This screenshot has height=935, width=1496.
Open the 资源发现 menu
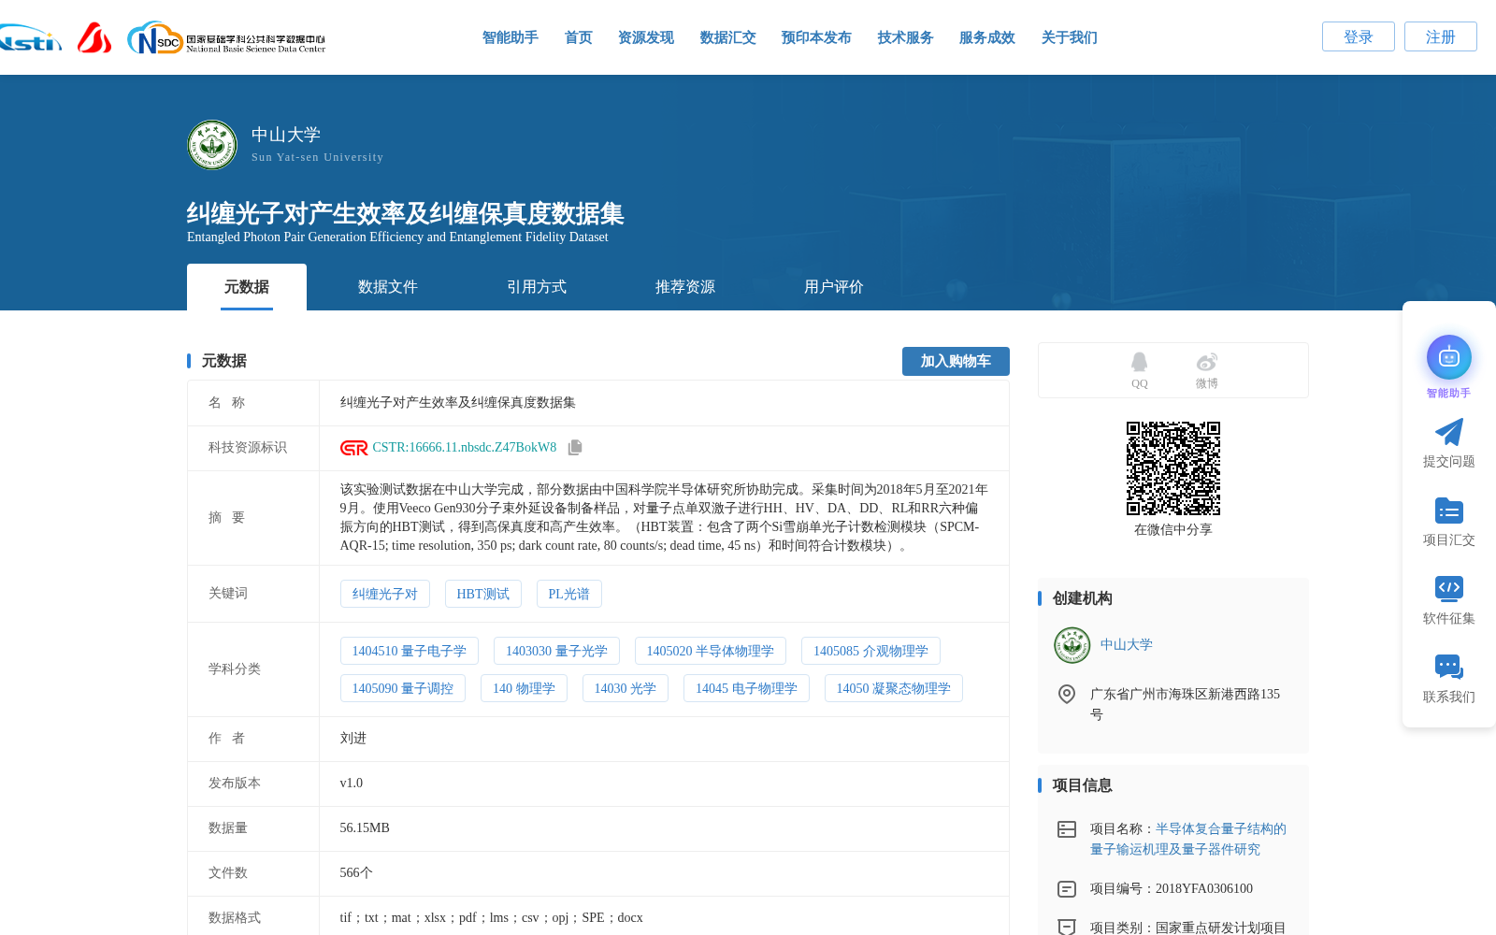pos(645,37)
